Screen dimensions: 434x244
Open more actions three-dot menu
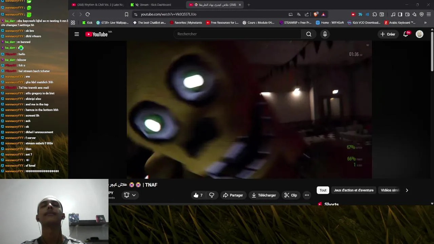click(307, 195)
